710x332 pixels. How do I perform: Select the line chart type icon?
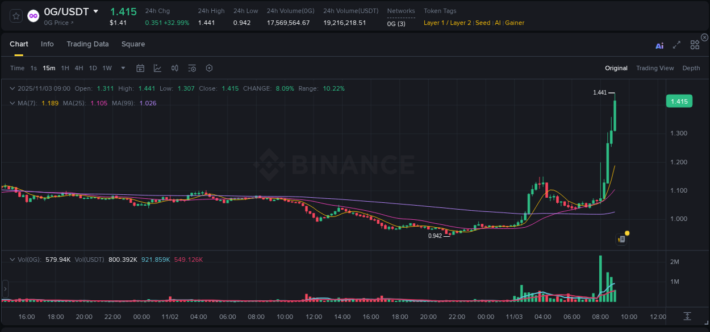pyautogui.click(x=157, y=68)
